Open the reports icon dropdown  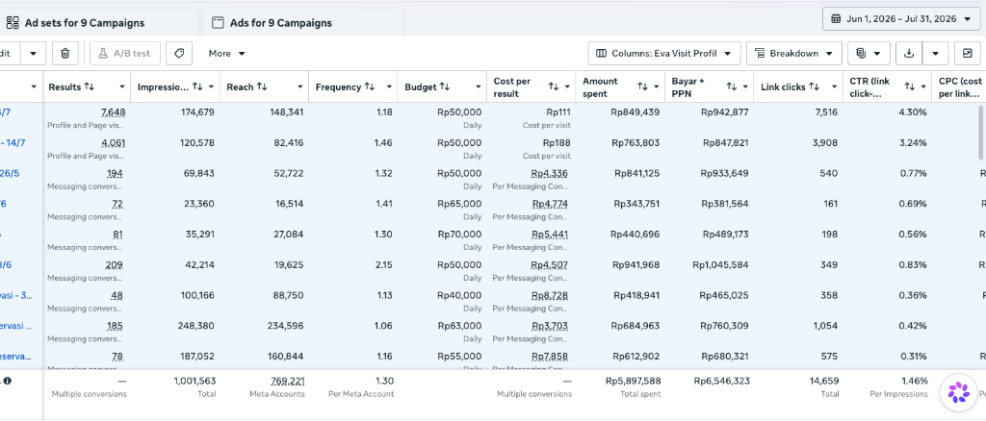tap(869, 53)
